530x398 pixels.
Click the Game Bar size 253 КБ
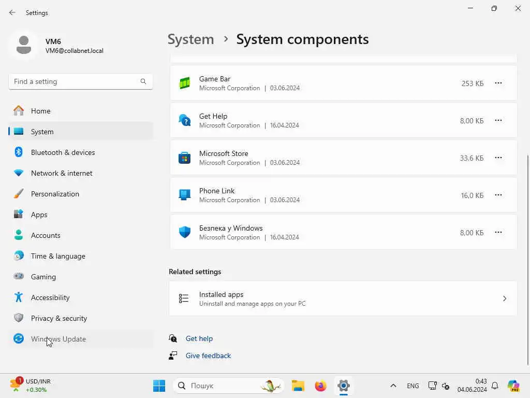click(x=472, y=83)
